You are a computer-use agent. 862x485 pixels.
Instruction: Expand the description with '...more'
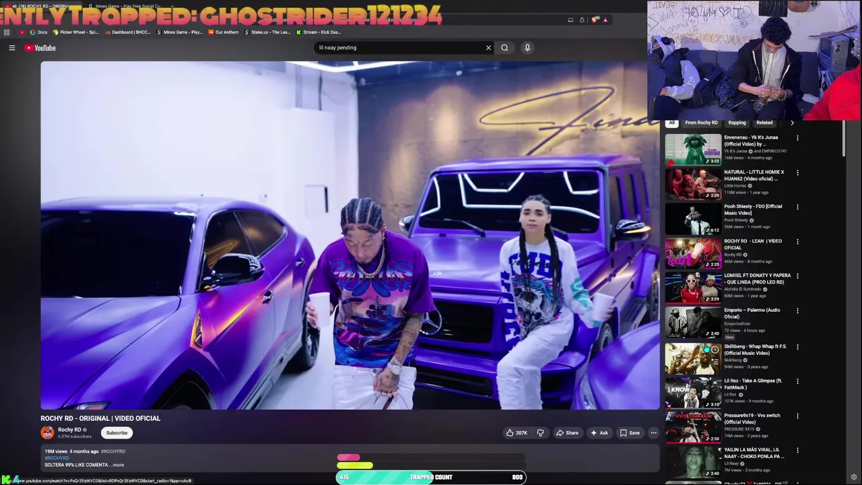point(117,465)
